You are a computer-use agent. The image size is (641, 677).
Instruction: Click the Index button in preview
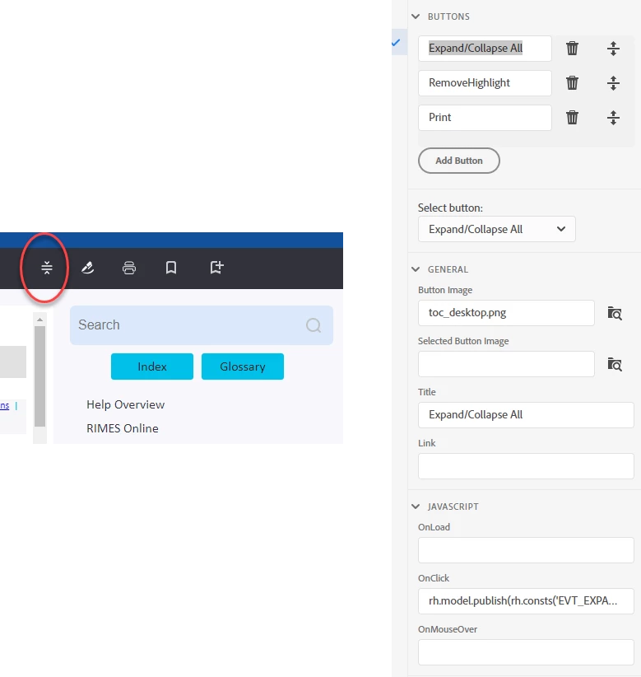coord(152,367)
